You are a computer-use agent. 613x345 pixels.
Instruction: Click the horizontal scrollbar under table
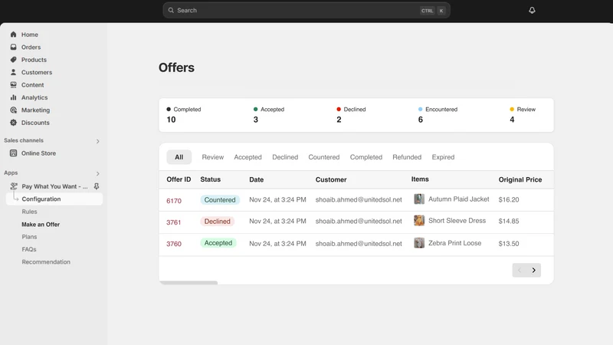tap(188, 282)
